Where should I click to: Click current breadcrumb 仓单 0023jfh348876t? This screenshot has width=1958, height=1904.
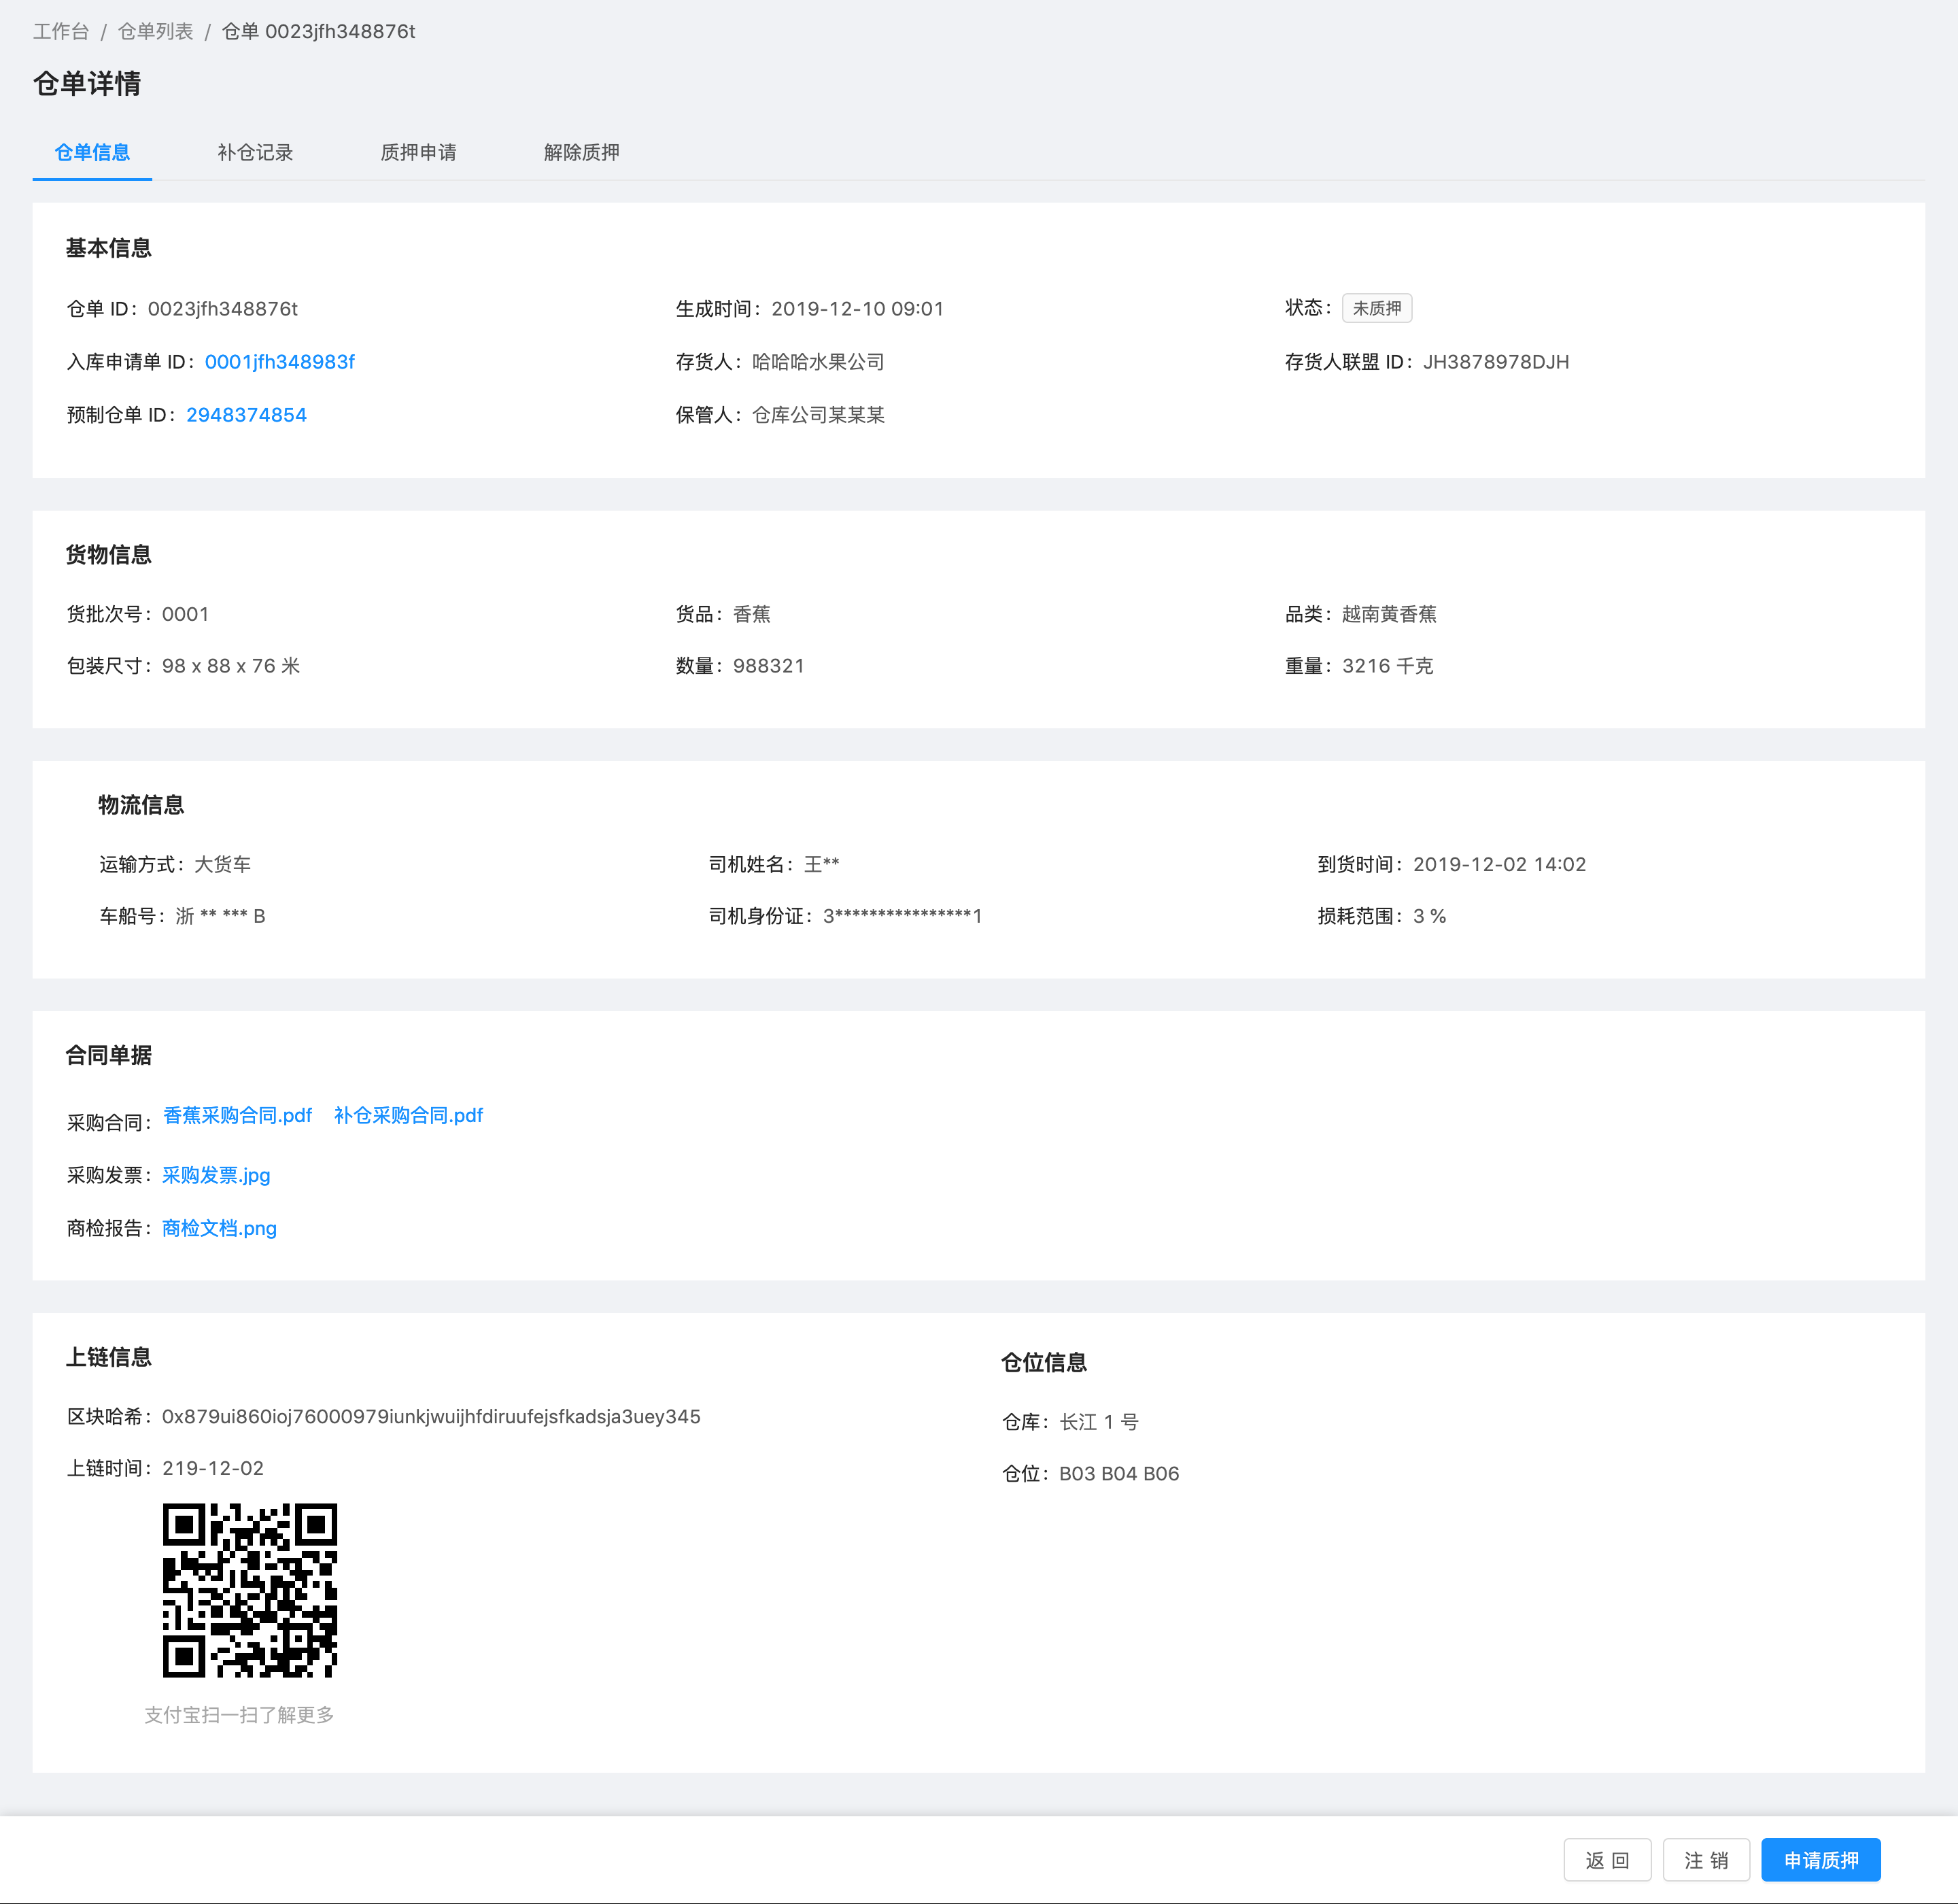point(318,31)
